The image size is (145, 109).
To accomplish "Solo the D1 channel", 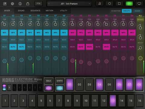I will click(x=72, y=40).
